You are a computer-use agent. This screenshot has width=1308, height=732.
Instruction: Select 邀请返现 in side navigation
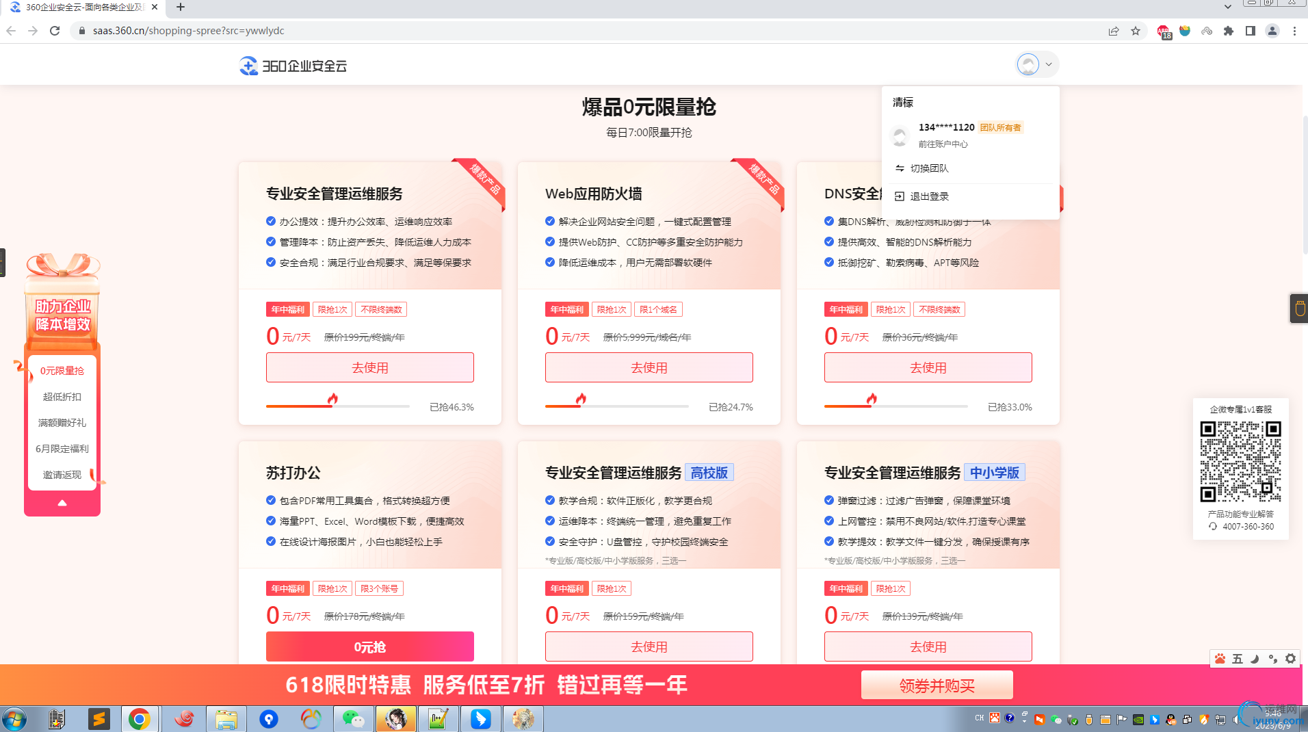62,475
